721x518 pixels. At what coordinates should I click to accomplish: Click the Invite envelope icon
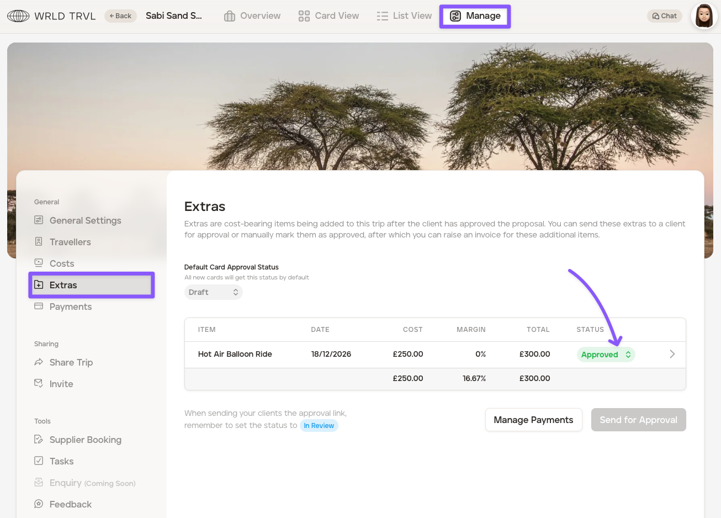[39, 383]
